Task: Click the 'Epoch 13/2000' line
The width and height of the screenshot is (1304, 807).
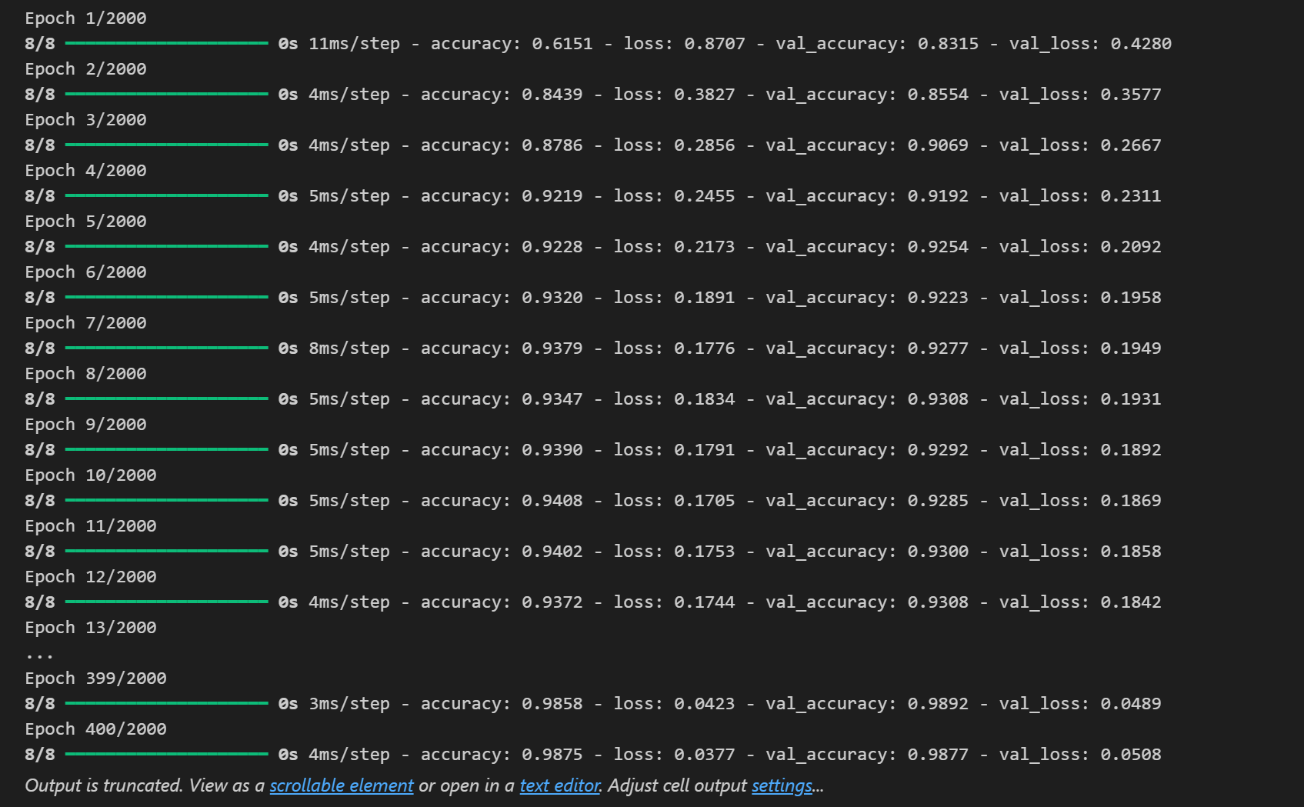Action: pyautogui.click(x=91, y=628)
